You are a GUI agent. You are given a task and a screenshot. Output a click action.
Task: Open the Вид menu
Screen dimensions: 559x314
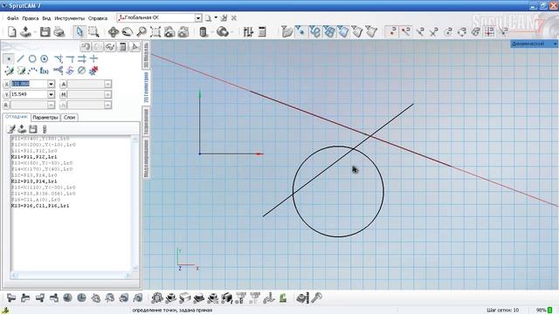coord(46,18)
